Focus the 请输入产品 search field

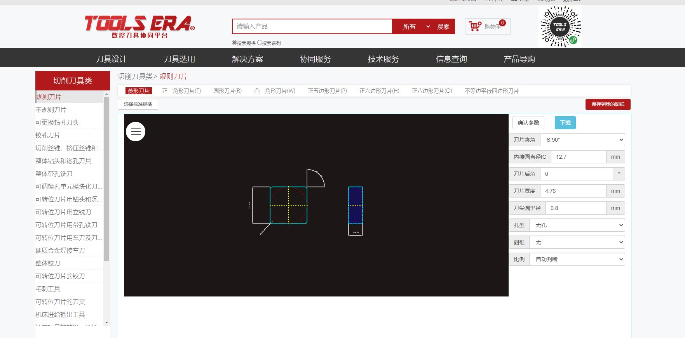click(x=312, y=26)
